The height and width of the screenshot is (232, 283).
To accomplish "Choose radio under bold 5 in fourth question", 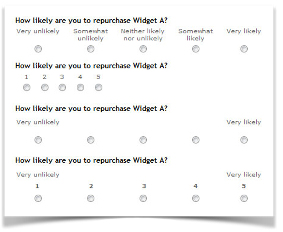I will (244, 198).
